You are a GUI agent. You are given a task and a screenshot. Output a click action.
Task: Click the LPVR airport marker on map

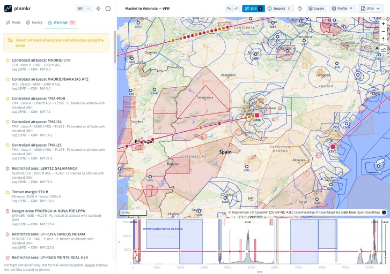(x=154, y=90)
